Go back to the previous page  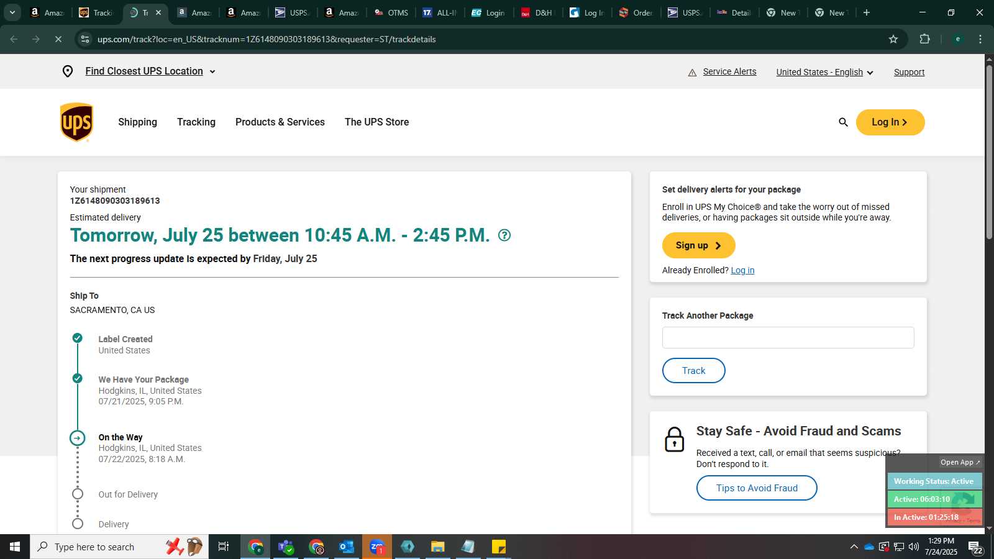tap(14, 39)
